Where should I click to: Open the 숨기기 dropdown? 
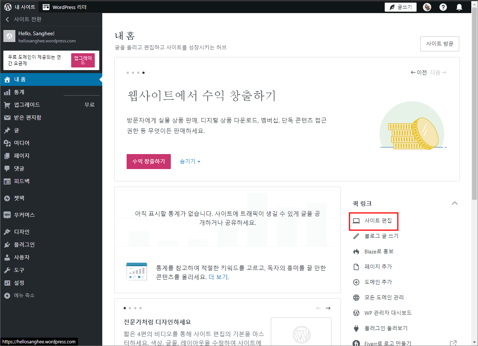[x=190, y=162]
